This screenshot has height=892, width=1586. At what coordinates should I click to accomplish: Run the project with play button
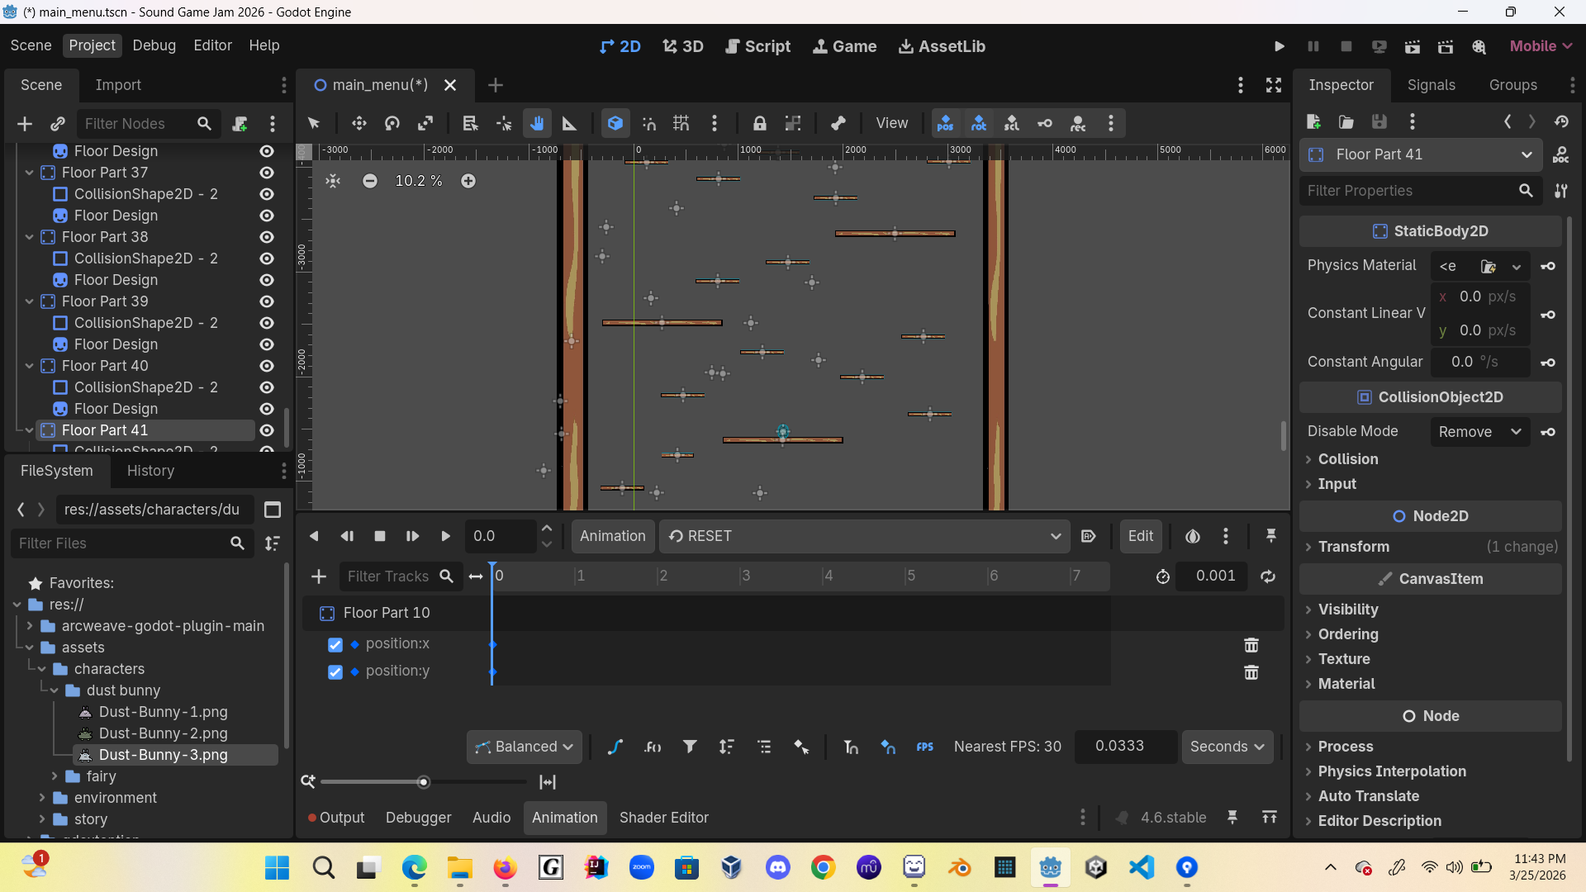(x=1279, y=47)
